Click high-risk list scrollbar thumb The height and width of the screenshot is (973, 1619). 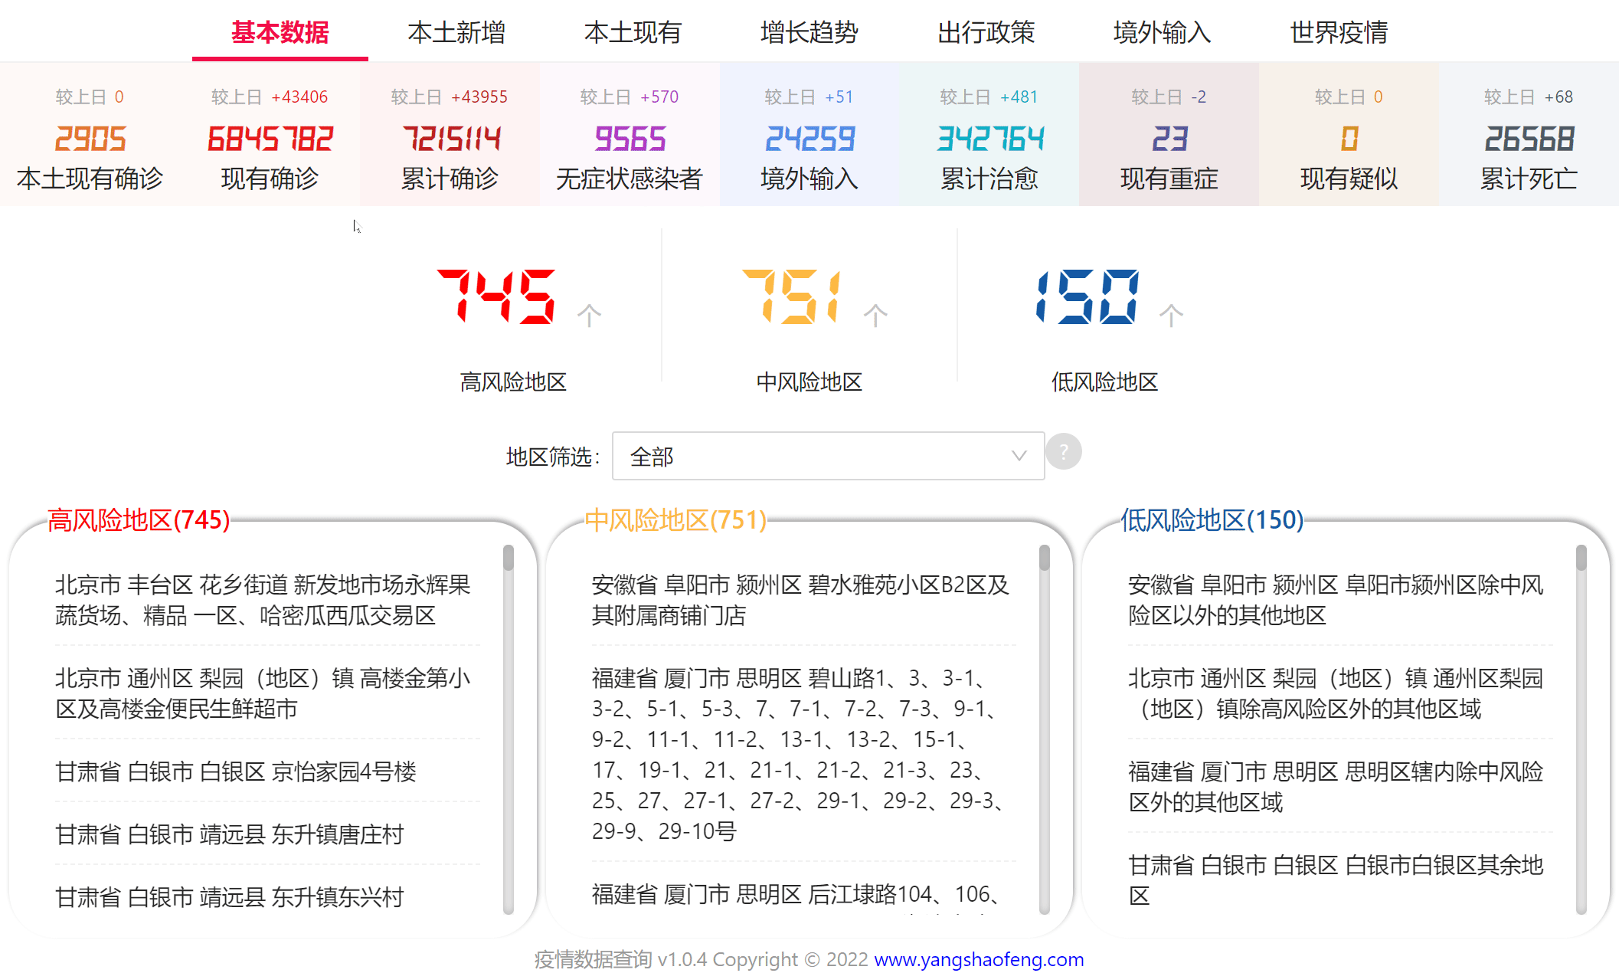click(508, 559)
